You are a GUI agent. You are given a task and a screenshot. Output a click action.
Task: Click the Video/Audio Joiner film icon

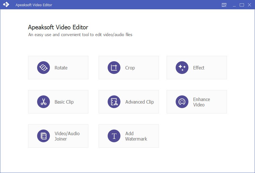click(43, 136)
